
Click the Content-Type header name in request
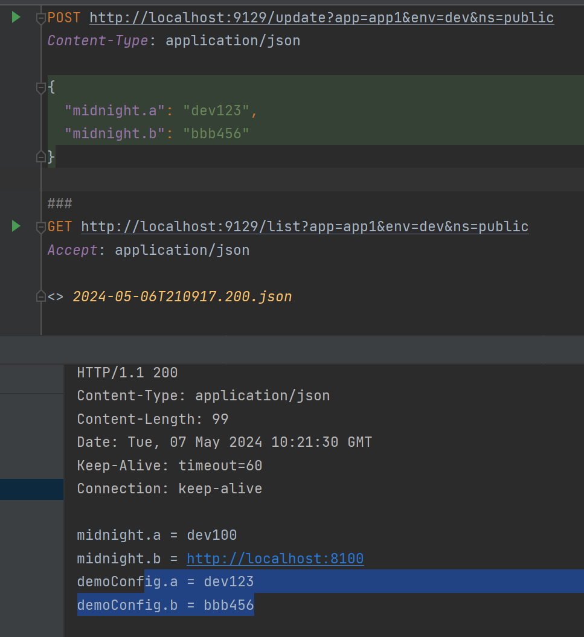click(x=98, y=40)
